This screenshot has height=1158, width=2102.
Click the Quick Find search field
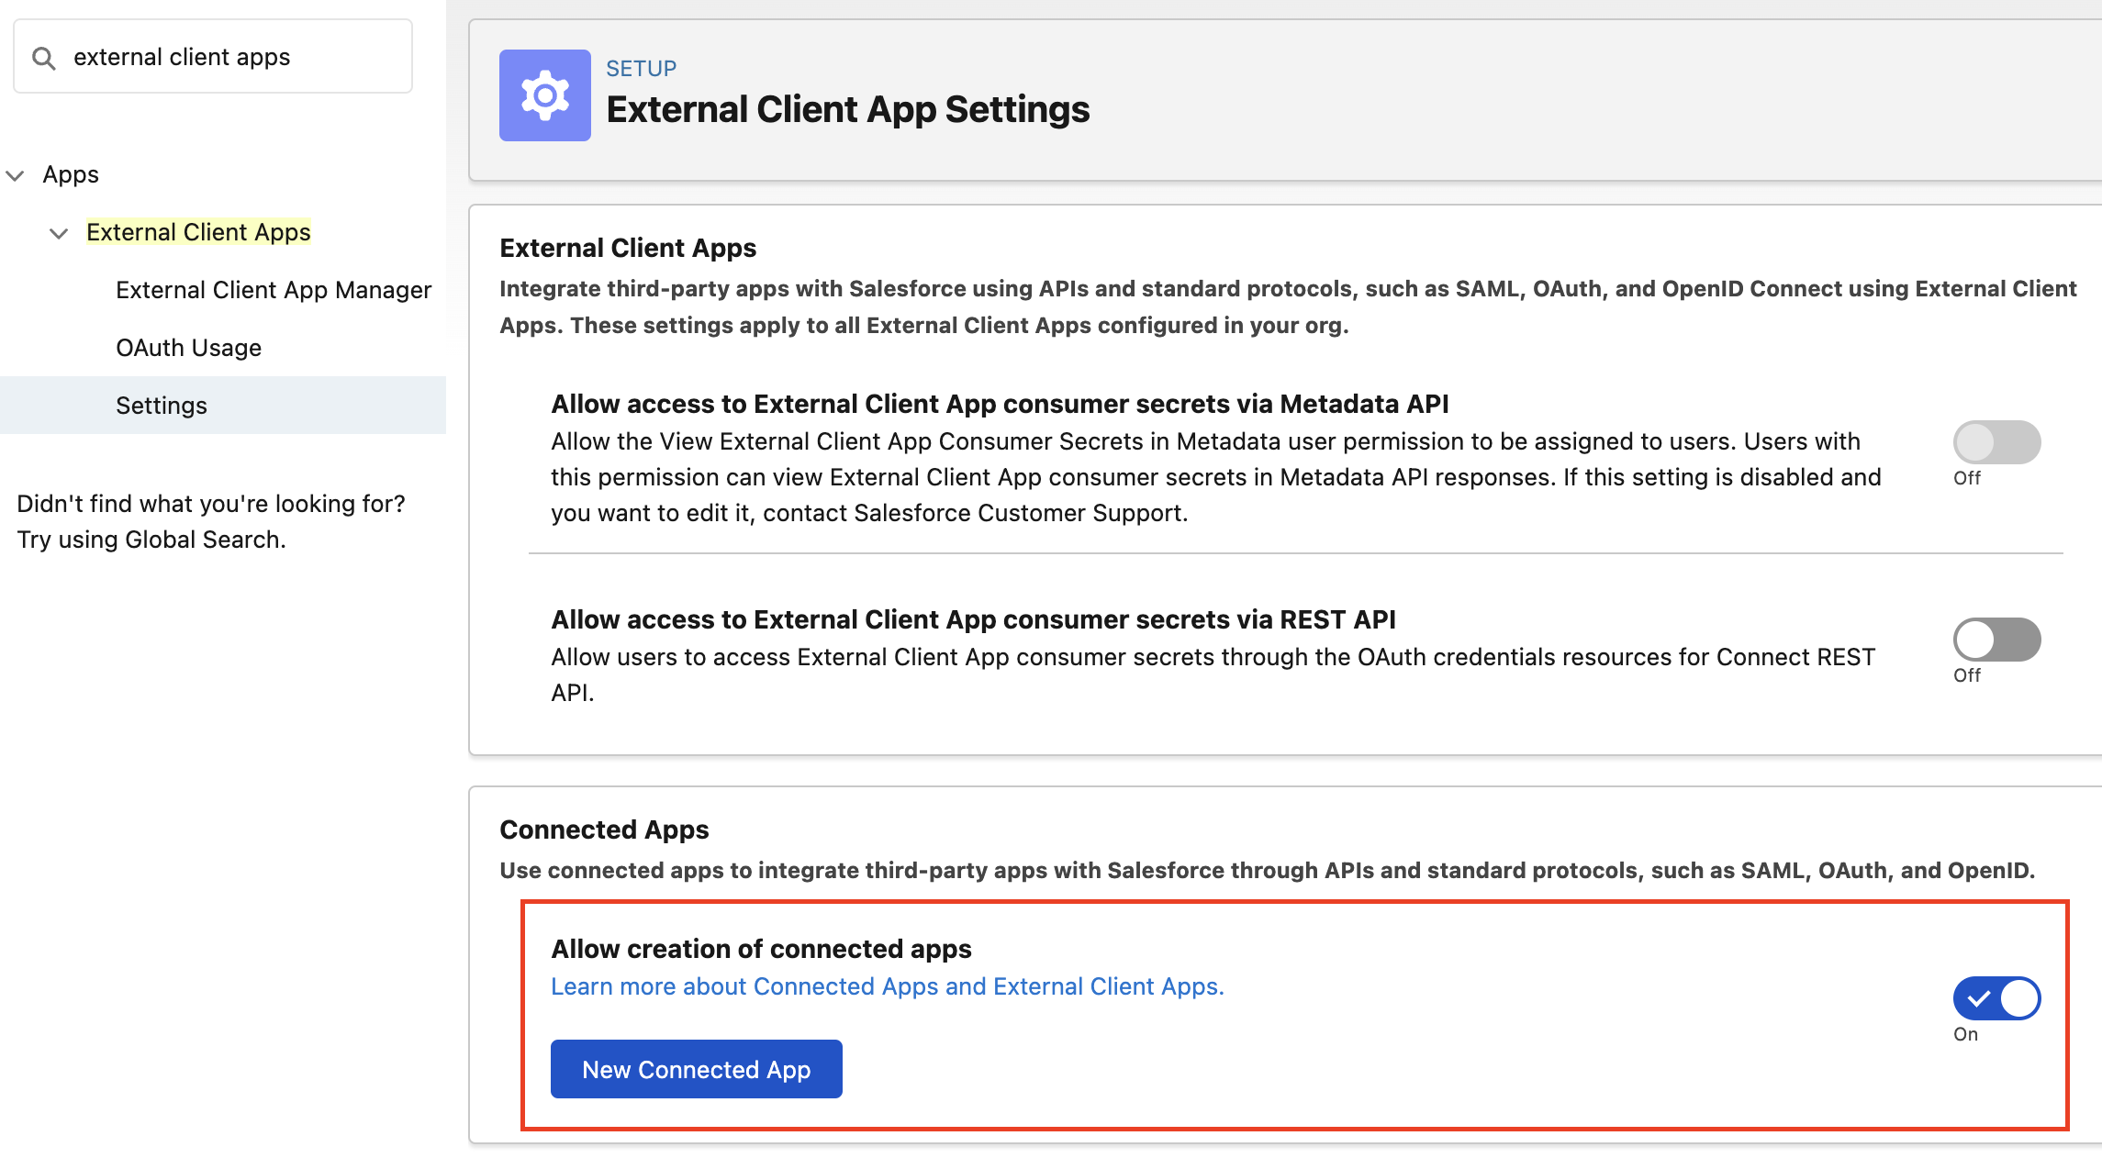pos(229,57)
